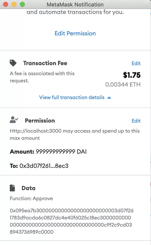The width and height of the screenshot is (151, 245).
Task: Click View full transaction details
Action: pyautogui.click(x=72, y=97)
